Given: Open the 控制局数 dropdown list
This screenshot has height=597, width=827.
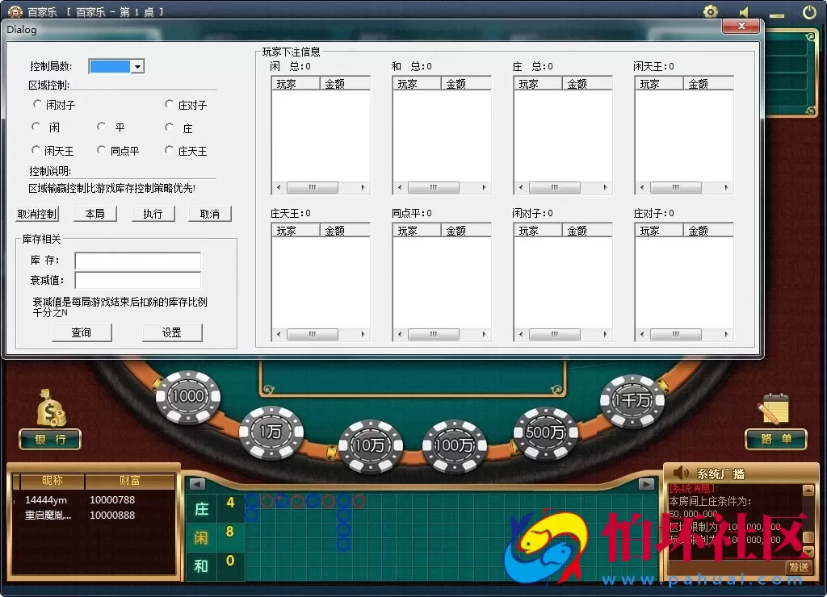Looking at the screenshot, I should pyautogui.click(x=137, y=66).
